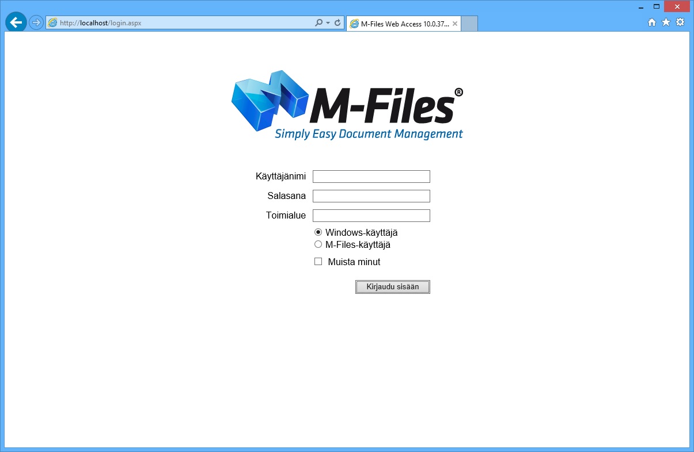
Task: Click the Internet Explorer page icon in address bar
Action: (53, 23)
